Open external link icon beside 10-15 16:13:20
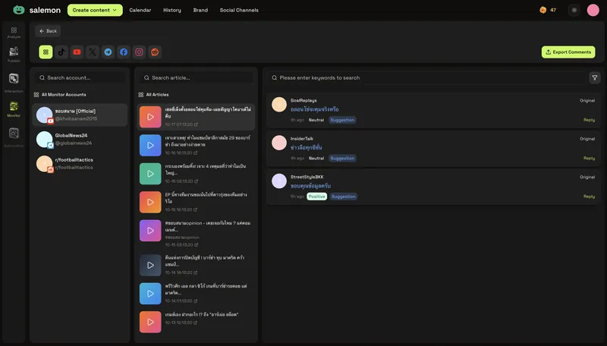This screenshot has width=607, height=346. click(x=196, y=209)
